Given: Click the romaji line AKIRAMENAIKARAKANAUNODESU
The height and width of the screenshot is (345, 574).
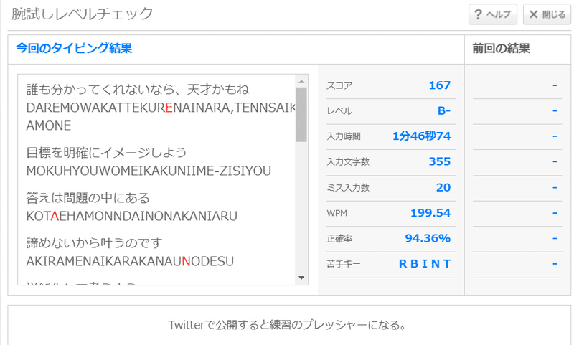Looking at the screenshot, I should point(130,261).
